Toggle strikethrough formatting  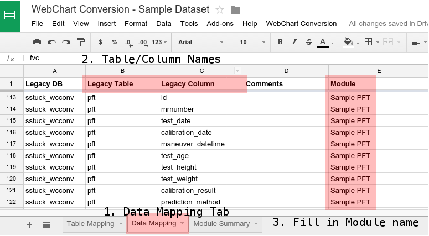(x=308, y=42)
